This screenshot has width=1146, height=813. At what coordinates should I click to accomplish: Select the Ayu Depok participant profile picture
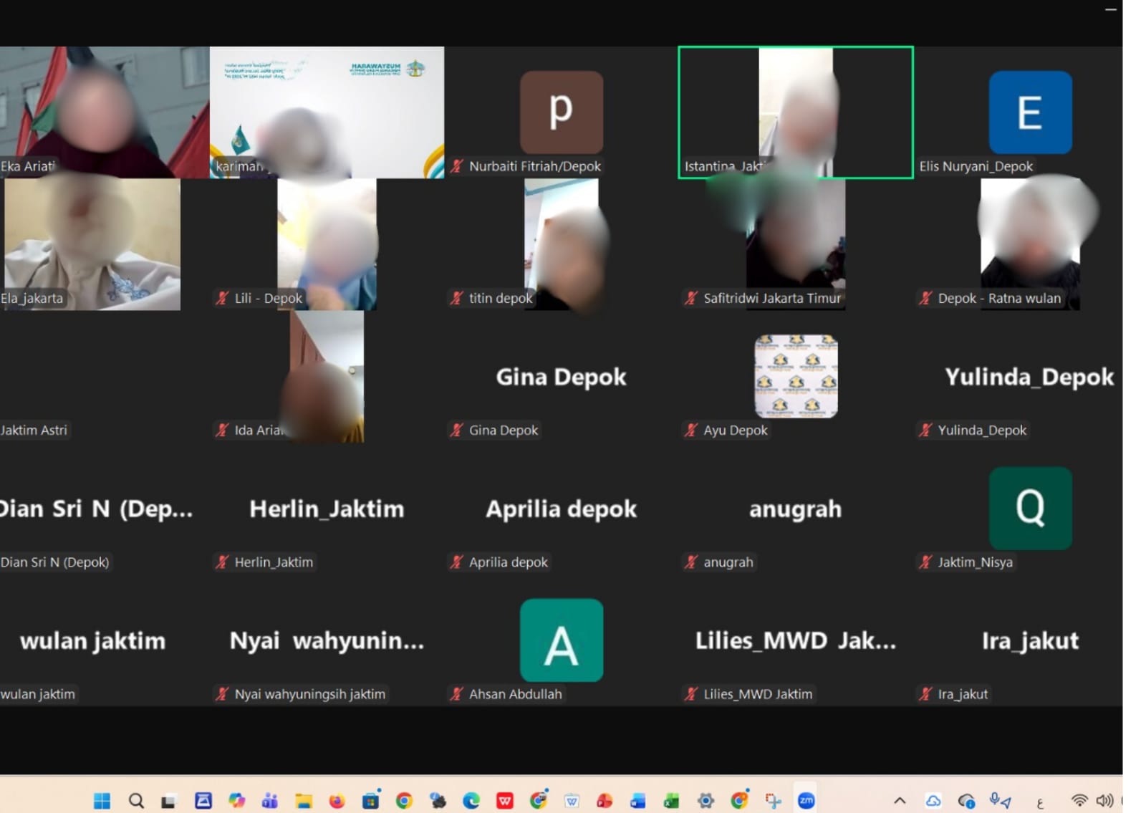tap(796, 376)
